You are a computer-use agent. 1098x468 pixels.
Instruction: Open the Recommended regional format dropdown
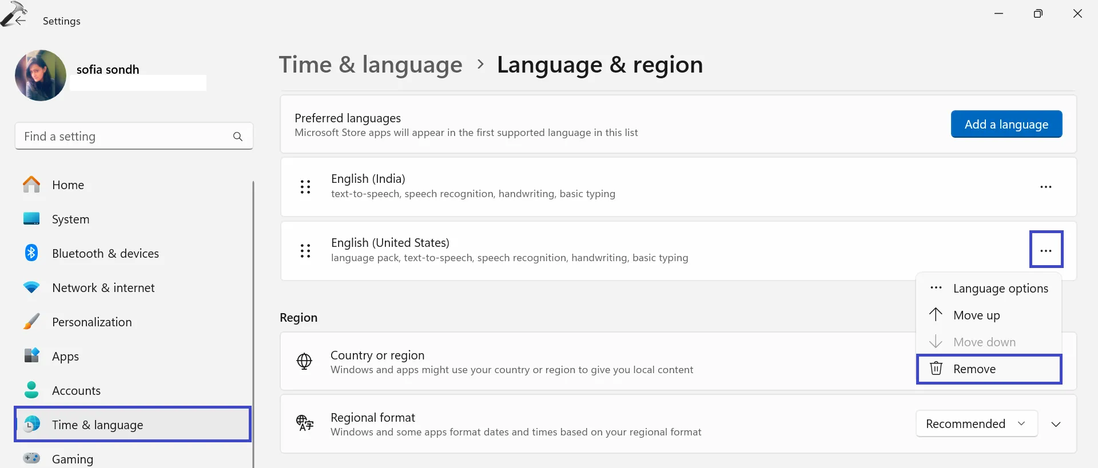(976, 424)
